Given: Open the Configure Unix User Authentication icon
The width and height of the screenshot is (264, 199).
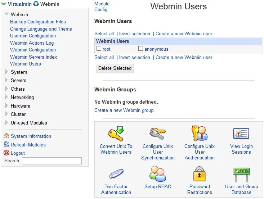Looking at the screenshot, I should coord(200,134).
